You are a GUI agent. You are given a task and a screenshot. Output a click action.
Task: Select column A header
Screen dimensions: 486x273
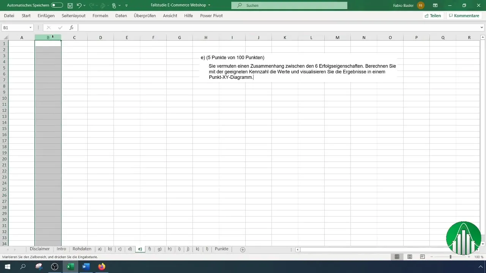click(x=22, y=38)
